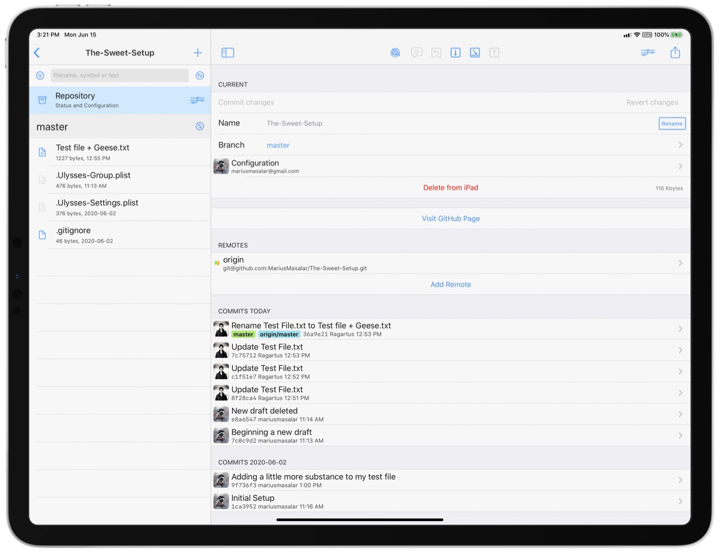This screenshot has width=720, height=554.
Task: Tap avatar on the Initial Setup commit
Action: pos(221,501)
